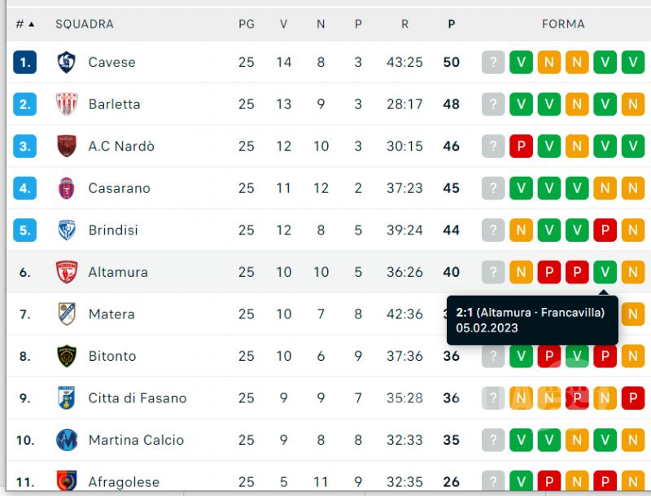651x496 pixels.
Task: Click the Altamura team logo
Action: [67, 272]
